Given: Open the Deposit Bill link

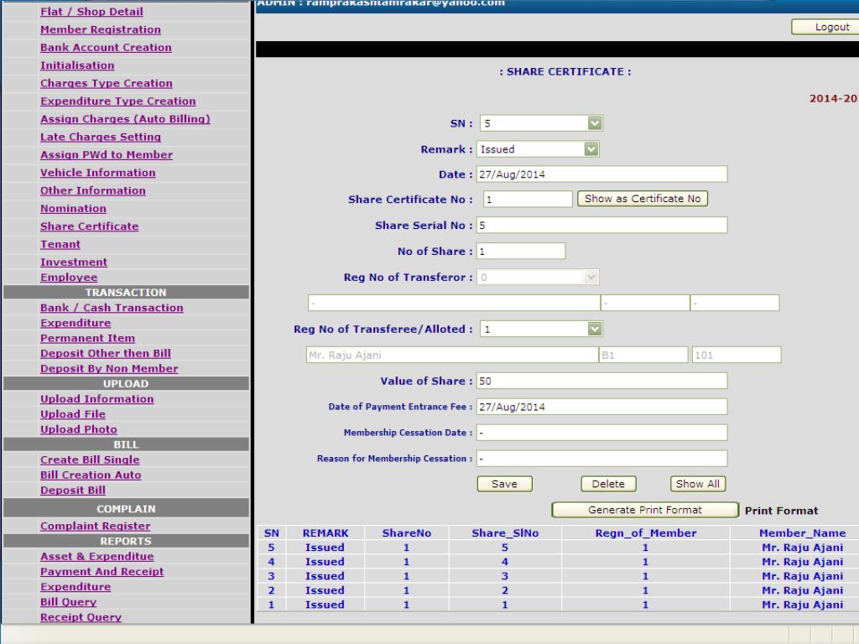Looking at the screenshot, I should point(73,491).
